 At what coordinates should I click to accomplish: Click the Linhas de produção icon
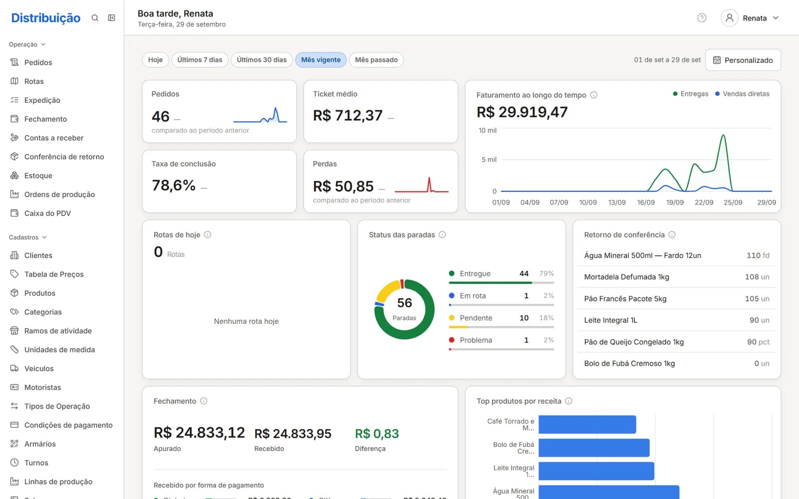point(14,482)
